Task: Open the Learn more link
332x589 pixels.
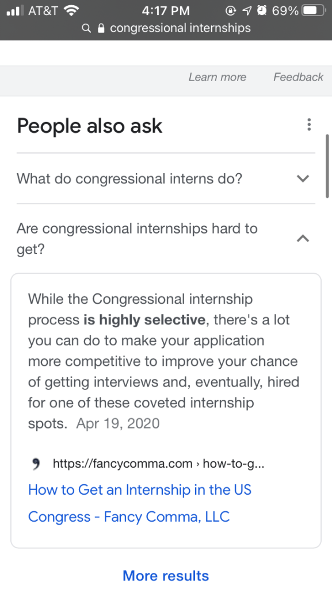Action: coord(217,77)
